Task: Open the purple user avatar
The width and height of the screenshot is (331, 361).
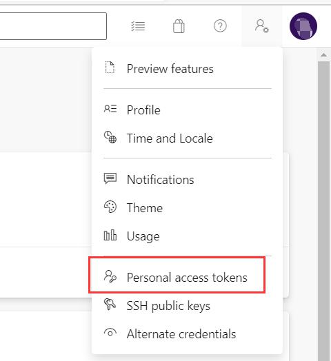Action: [x=303, y=26]
